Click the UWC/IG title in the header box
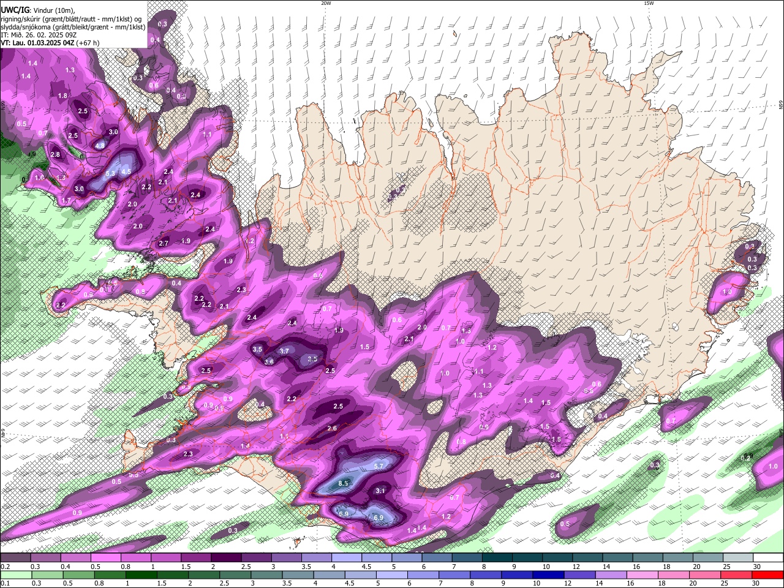The height and width of the screenshot is (588, 784). 14,10
